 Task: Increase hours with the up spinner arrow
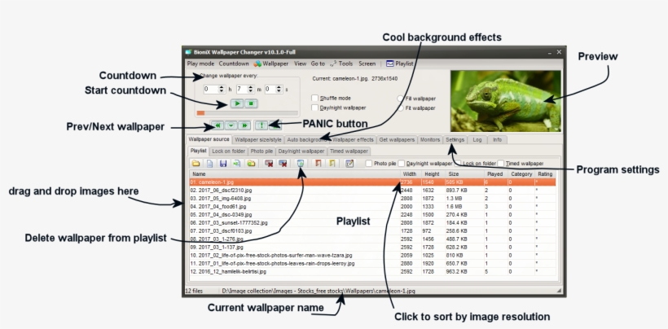tap(222, 88)
